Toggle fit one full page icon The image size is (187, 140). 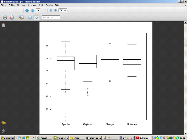click(x=36, y=17)
